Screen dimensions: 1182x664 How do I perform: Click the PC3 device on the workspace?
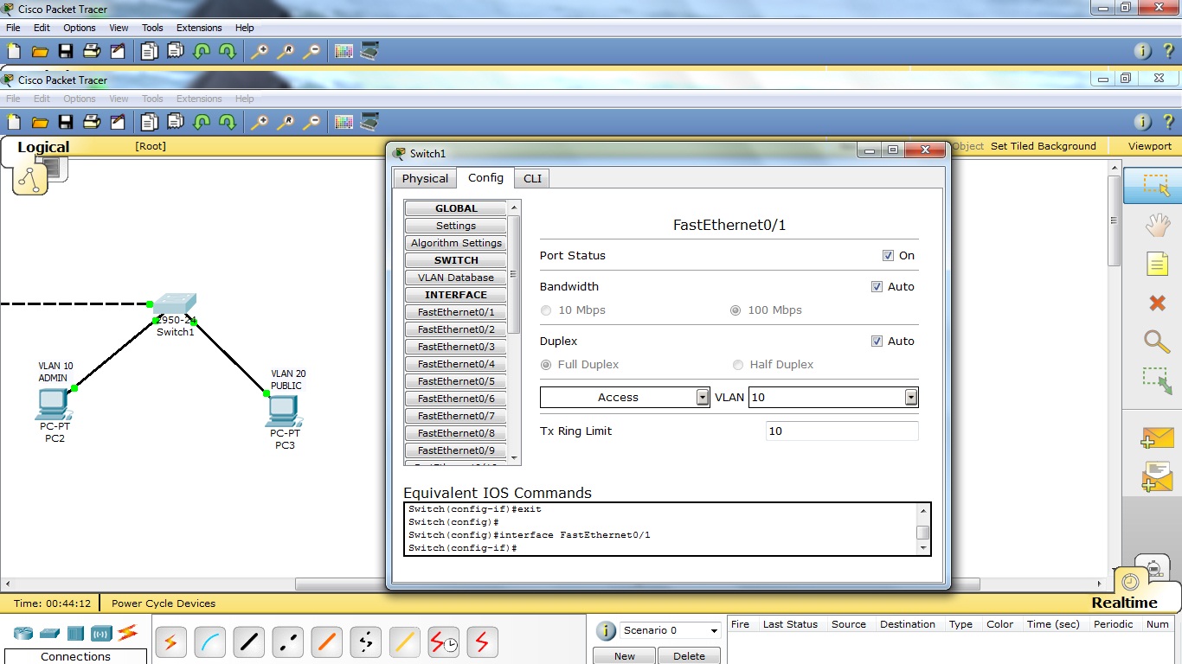[x=285, y=412]
